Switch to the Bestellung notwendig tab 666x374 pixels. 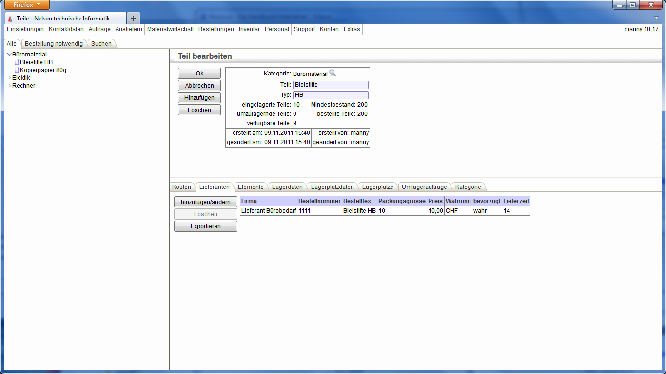click(x=54, y=44)
